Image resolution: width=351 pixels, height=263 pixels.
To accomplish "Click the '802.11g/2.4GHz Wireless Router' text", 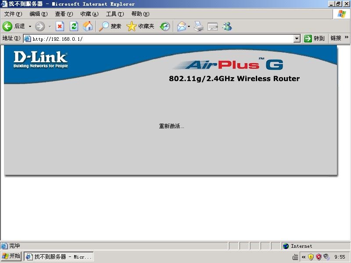I will pyautogui.click(x=234, y=79).
